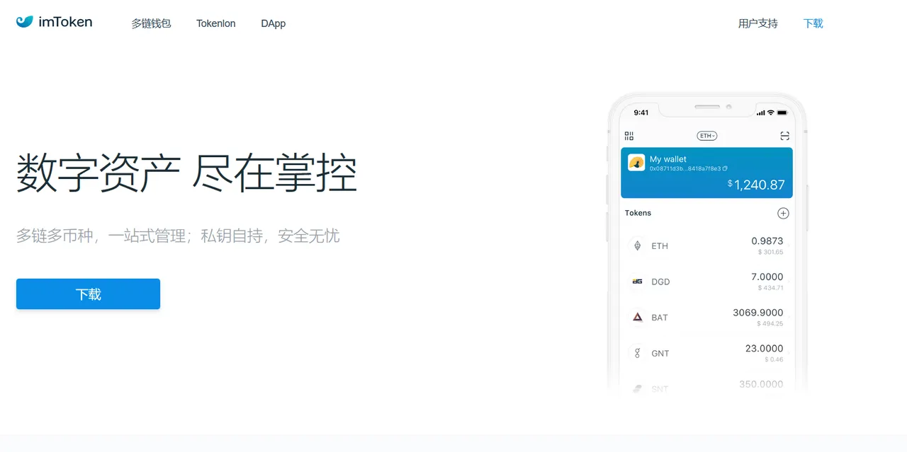The image size is (907, 452).
Task: Click the Tokens section heading
Action: 638,213
